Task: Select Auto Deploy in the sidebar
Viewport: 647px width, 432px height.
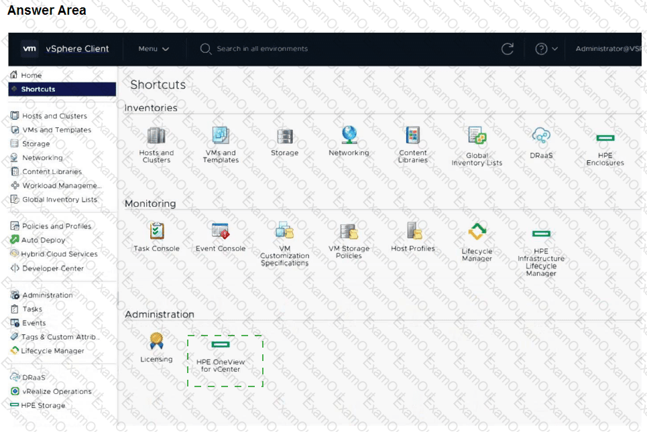Action: (x=44, y=240)
